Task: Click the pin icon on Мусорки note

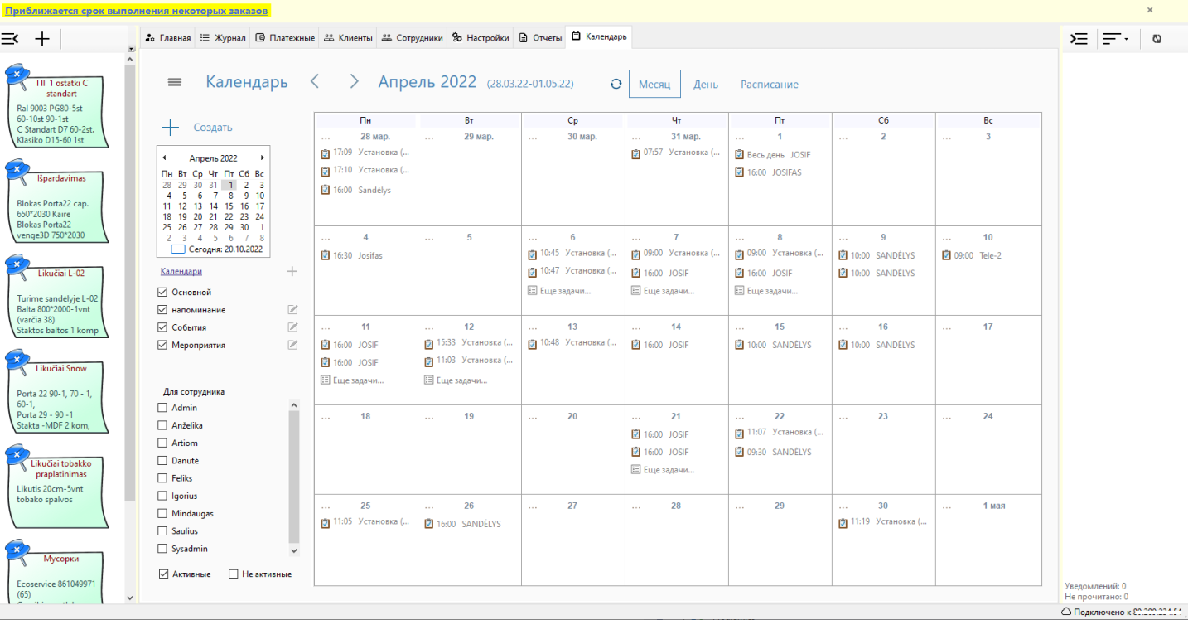Action: coord(17,549)
